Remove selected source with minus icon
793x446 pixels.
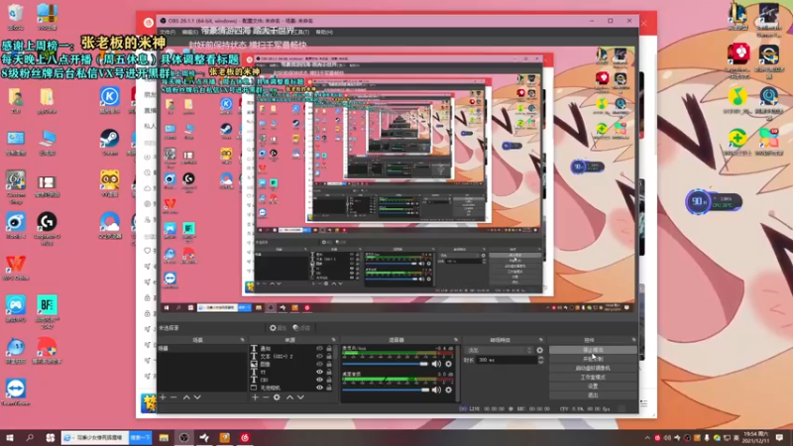(266, 397)
